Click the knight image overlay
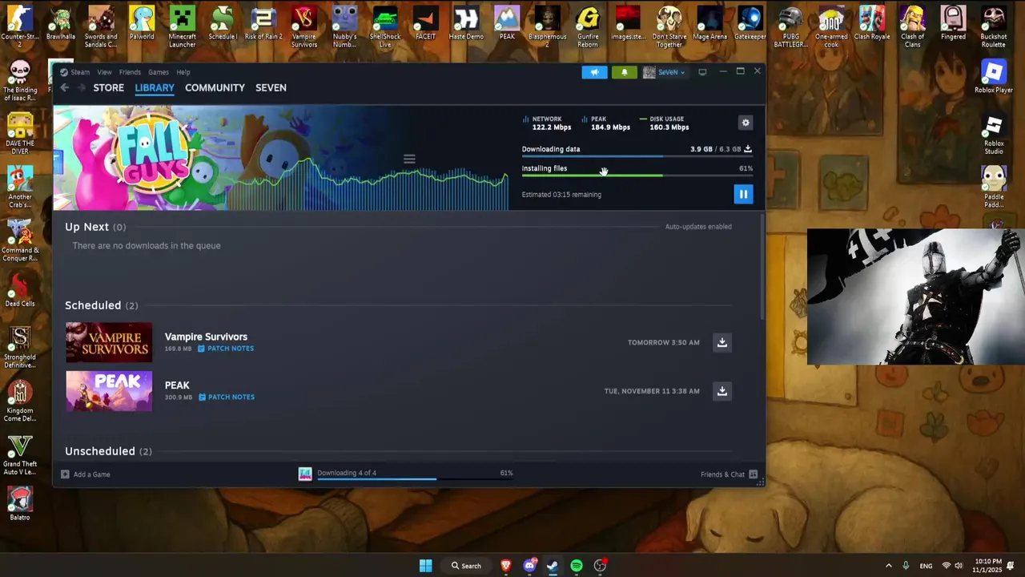This screenshot has width=1025, height=577. click(x=916, y=297)
